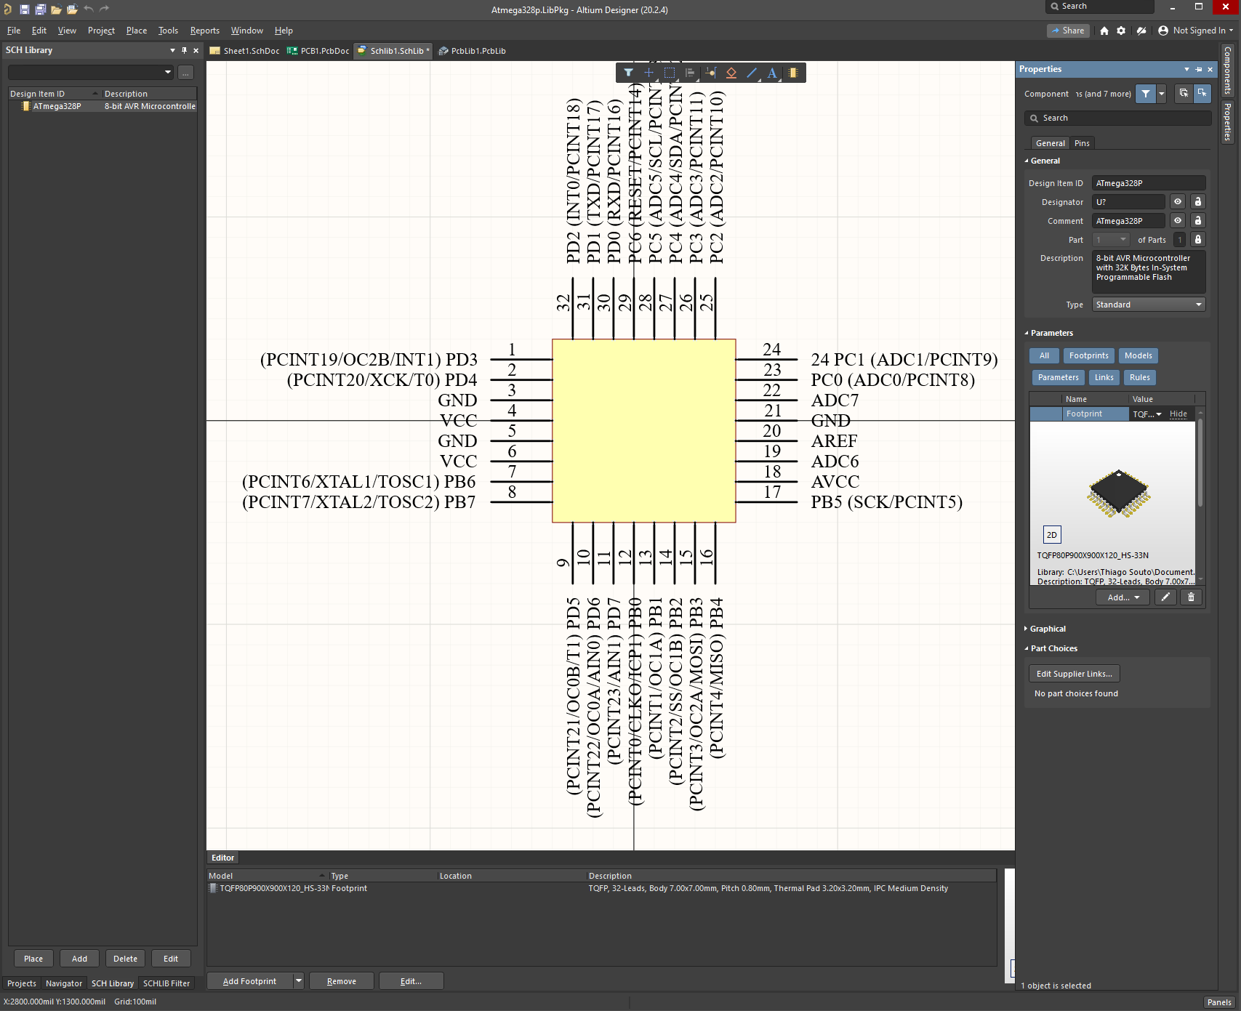Click the Open Any Document folder icon
This screenshot has height=1011, width=1241.
[x=56, y=9]
